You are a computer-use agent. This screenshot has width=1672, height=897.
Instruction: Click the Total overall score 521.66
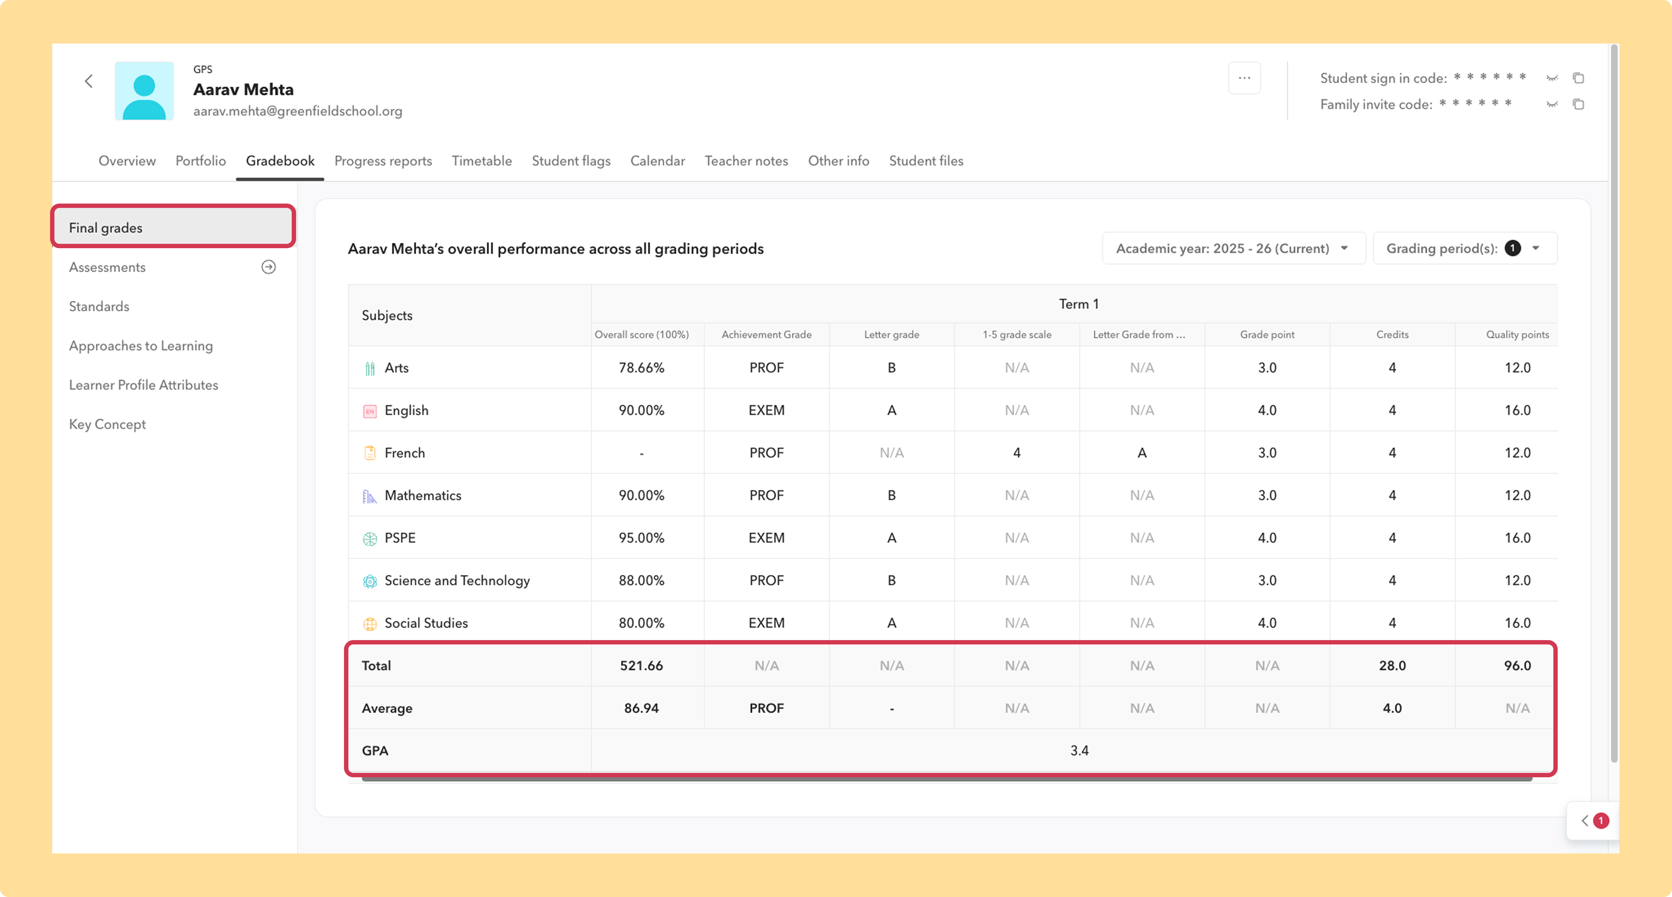coord(641,665)
